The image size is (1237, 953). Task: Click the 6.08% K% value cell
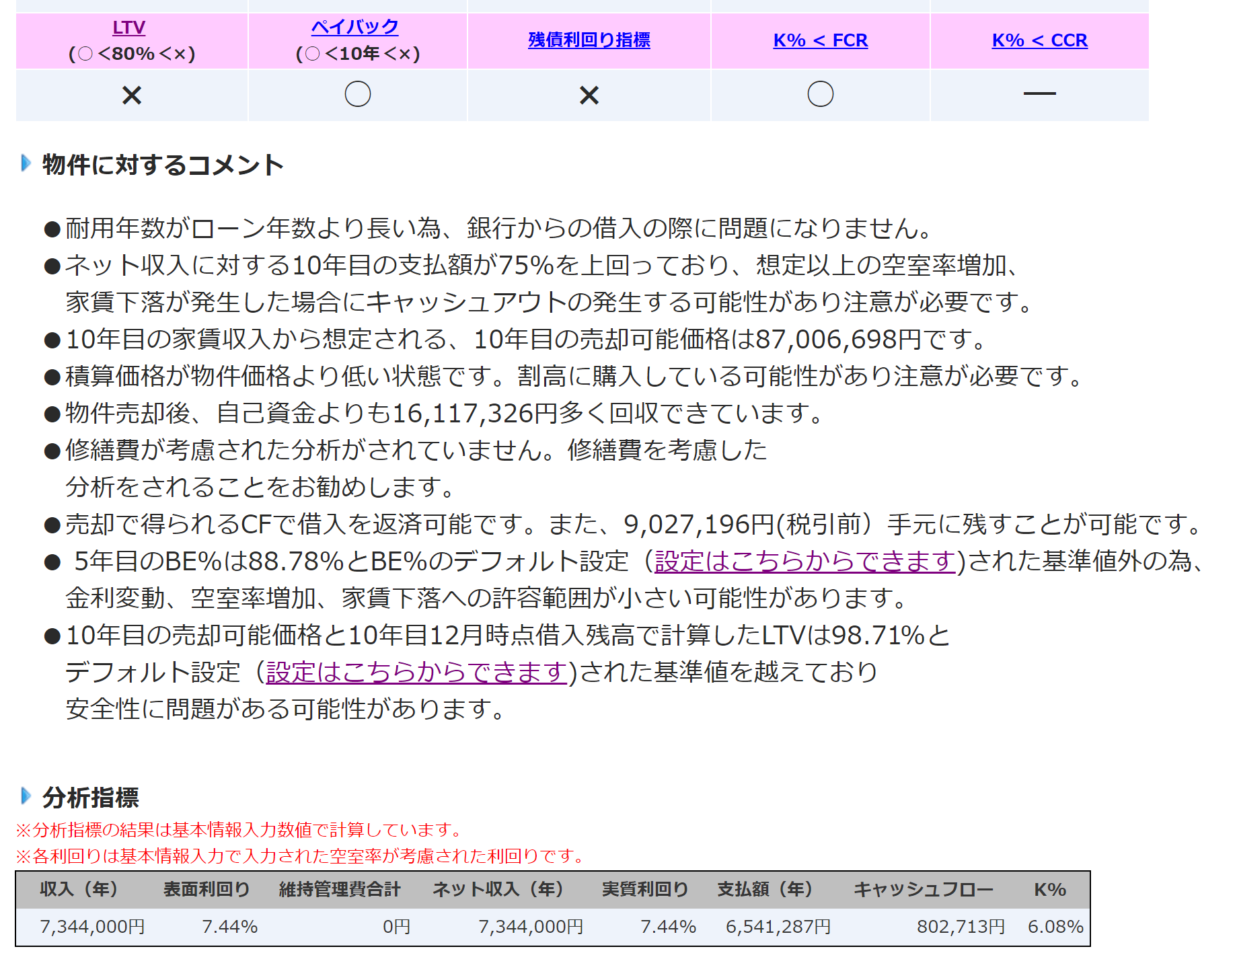(1055, 927)
